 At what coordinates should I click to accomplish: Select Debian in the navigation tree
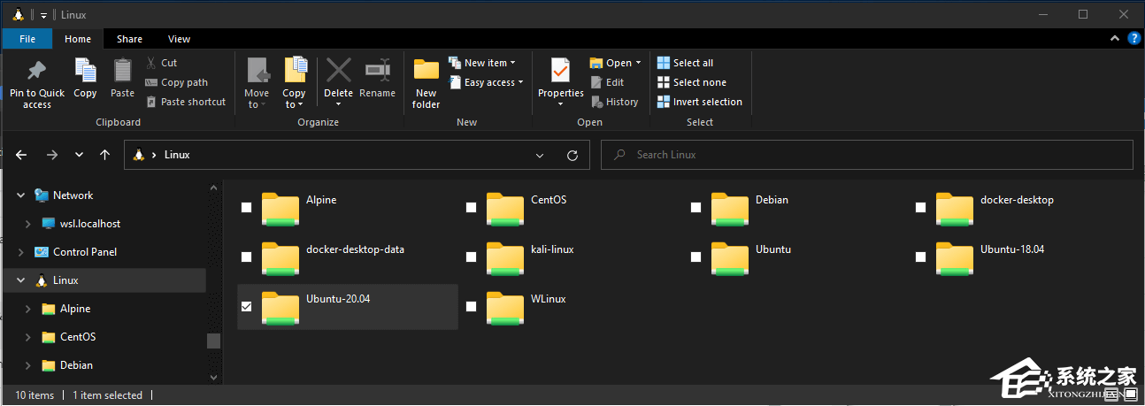[x=76, y=365]
